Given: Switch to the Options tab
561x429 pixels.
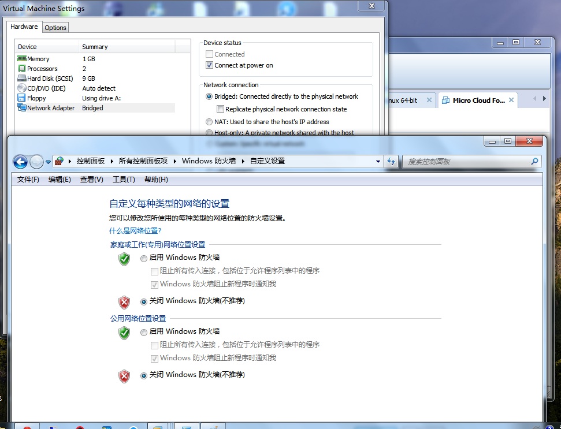Looking at the screenshot, I should [55, 28].
